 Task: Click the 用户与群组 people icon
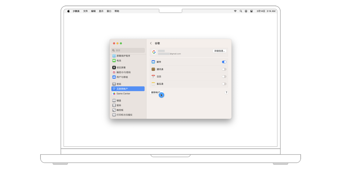114,77
